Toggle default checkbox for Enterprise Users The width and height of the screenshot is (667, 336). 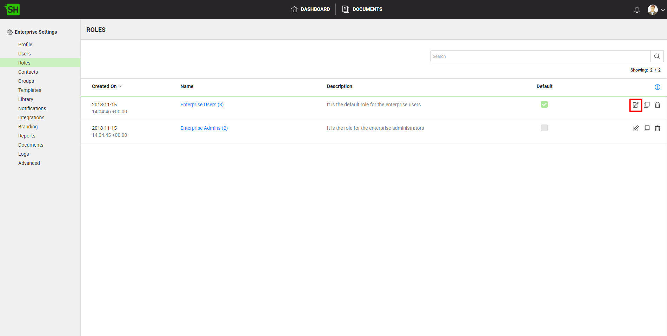coord(544,105)
